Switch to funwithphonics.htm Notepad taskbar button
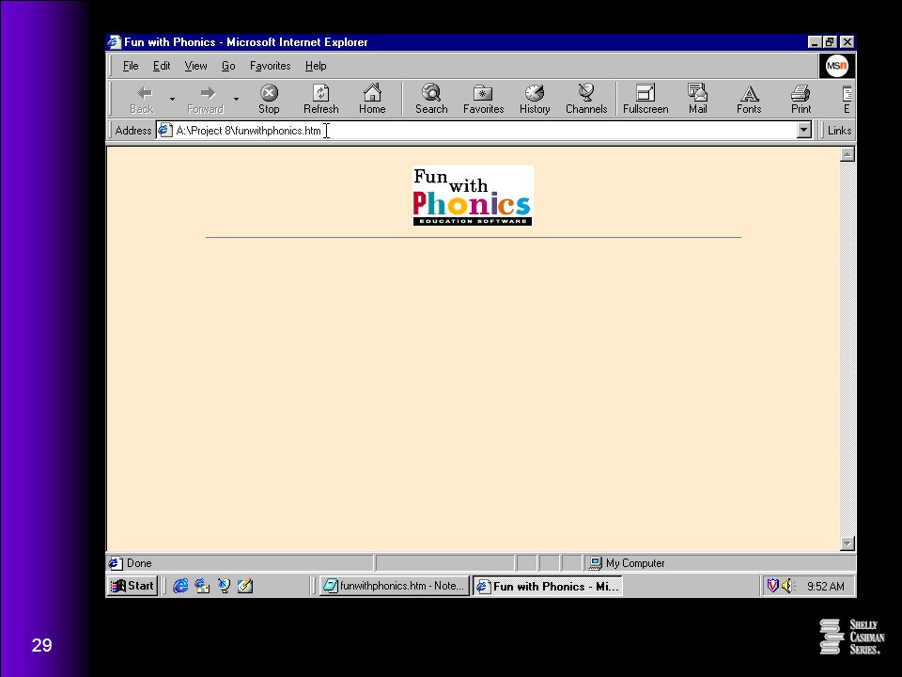This screenshot has height=677, width=902. pos(394,586)
